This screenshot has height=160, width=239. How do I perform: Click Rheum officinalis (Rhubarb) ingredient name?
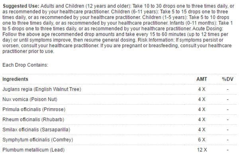pyautogui.click(x=33, y=120)
